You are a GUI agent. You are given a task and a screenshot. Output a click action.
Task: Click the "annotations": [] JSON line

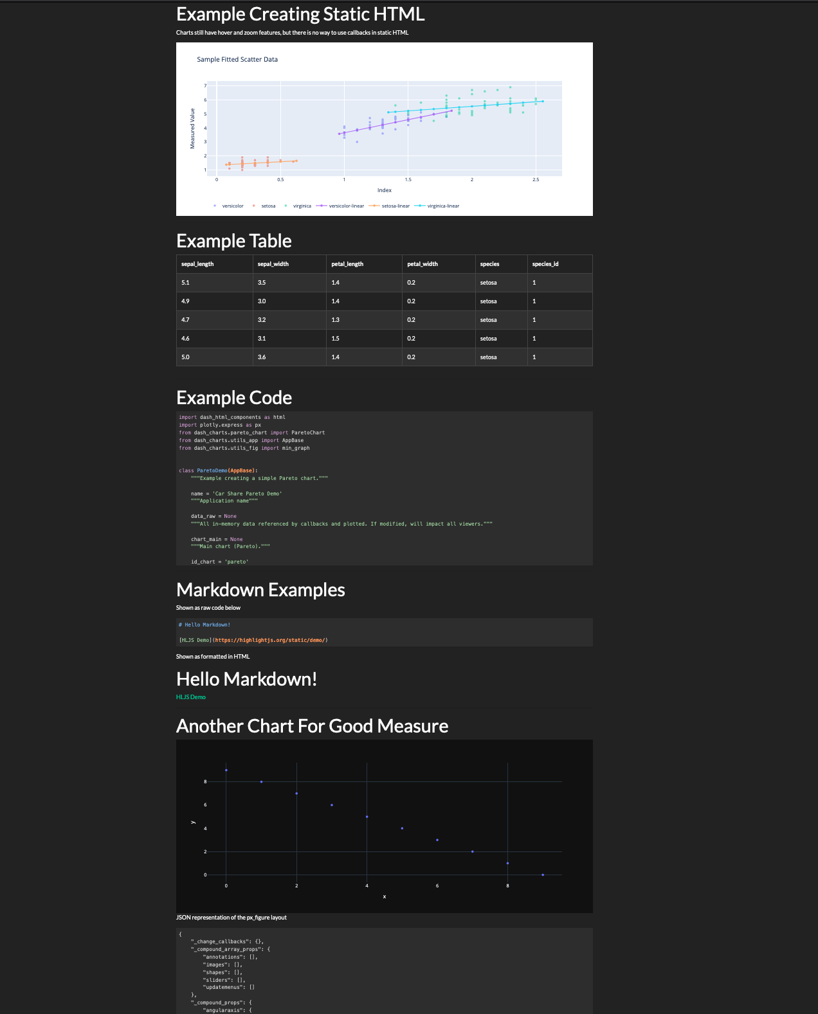(x=230, y=957)
